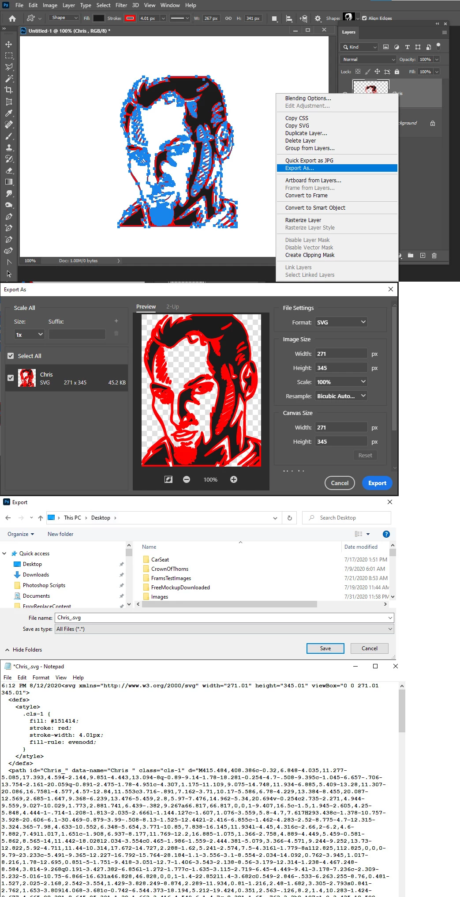Open the Kind filter dropdown

pyautogui.click(x=360, y=47)
